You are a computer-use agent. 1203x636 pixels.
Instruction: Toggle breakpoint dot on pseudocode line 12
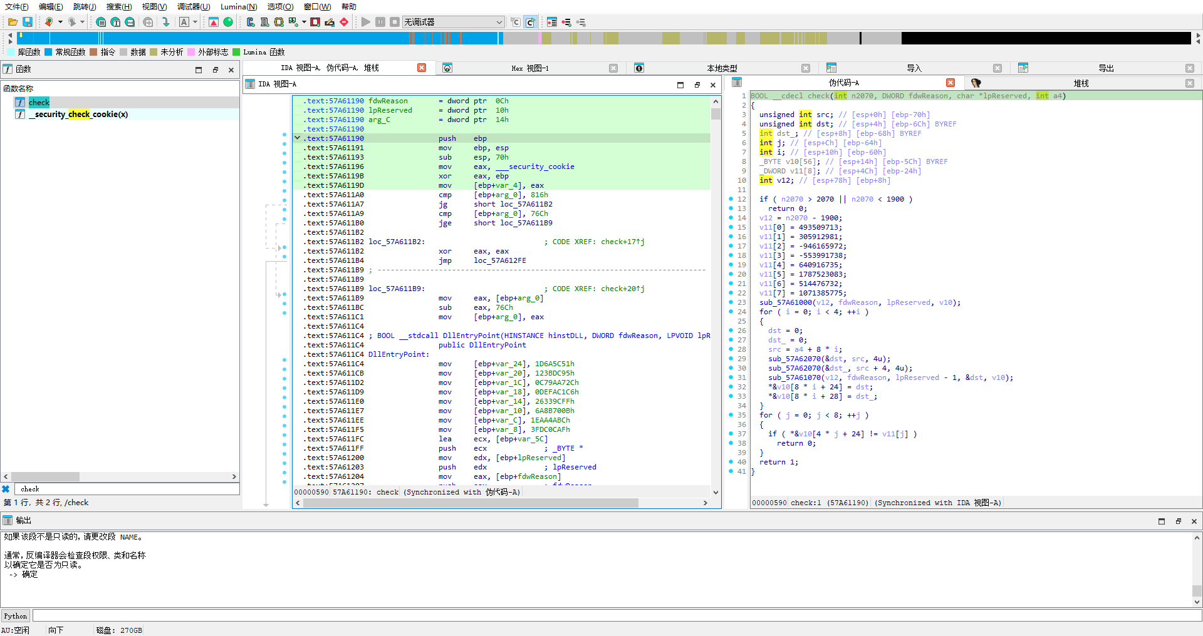(x=731, y=199)
